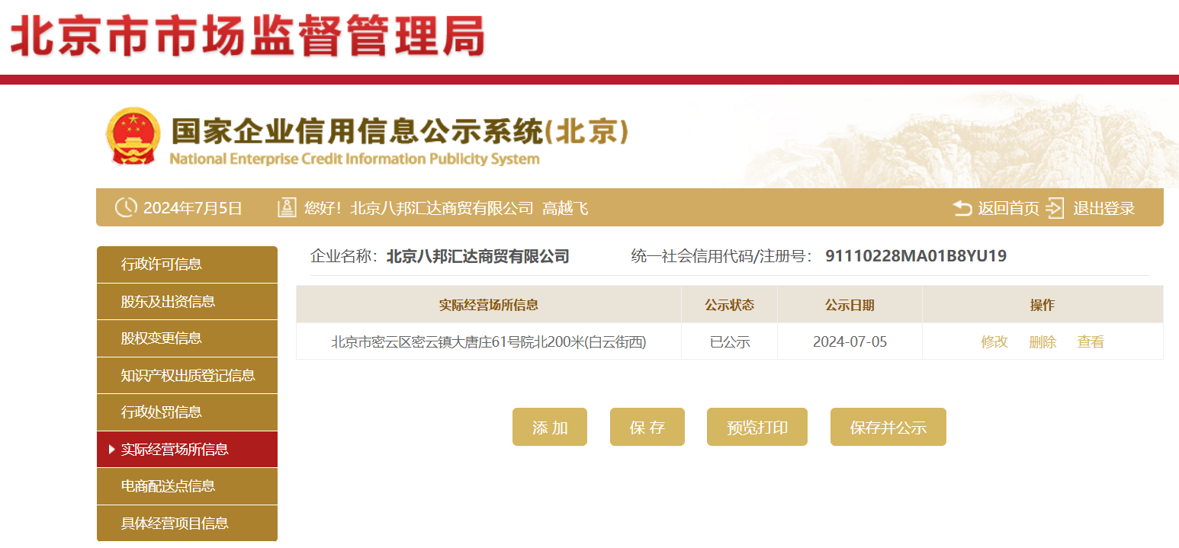Click 修改 for the 大唐庄 address row
The width and height of the screenshot is (1179, 548).
point(994,342)
